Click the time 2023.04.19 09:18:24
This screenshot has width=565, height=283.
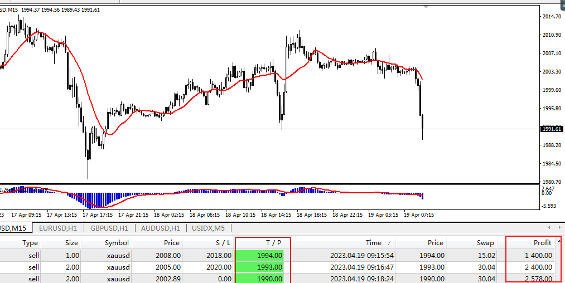[x=362, y=279]
